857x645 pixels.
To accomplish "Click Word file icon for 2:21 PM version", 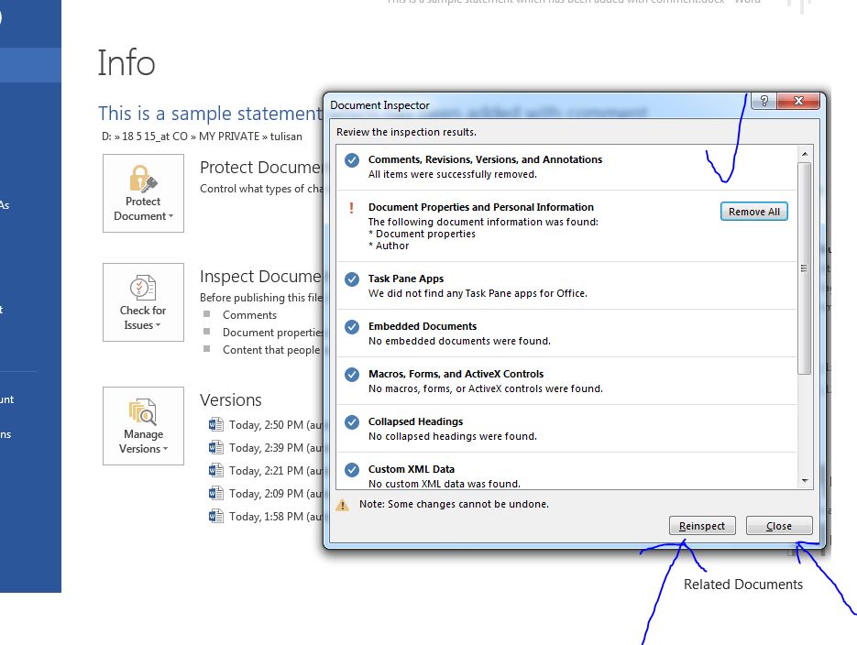I will 216,470.
